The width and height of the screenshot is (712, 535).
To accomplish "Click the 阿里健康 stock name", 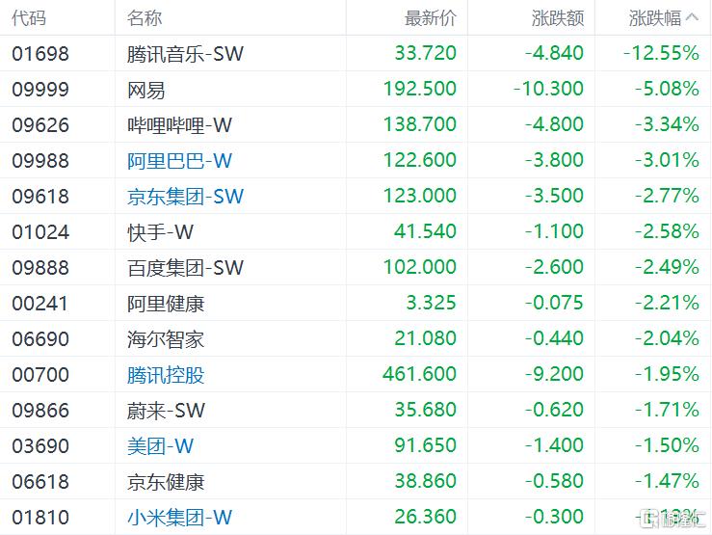I will [166, 304].
